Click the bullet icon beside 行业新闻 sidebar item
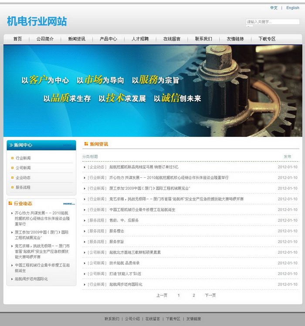 point(12,158)
